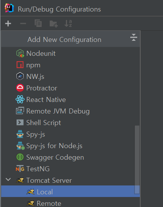Image resolution: width=163 pixels, height=207 pixels.
Task: Click the Copy Configuration toolbar icon
Action: click(x=38, y=23)
